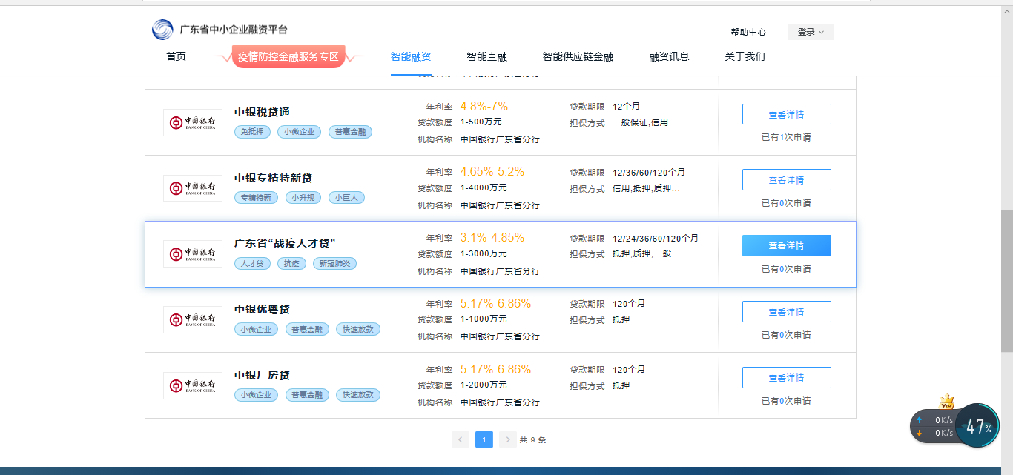The image size is (1013, 475).
Task: Open the Bank of China logo for 广东省"战疫人才贷"
Action: click(x=193, y=253)
